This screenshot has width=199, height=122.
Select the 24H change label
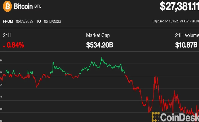coord(7,35)
